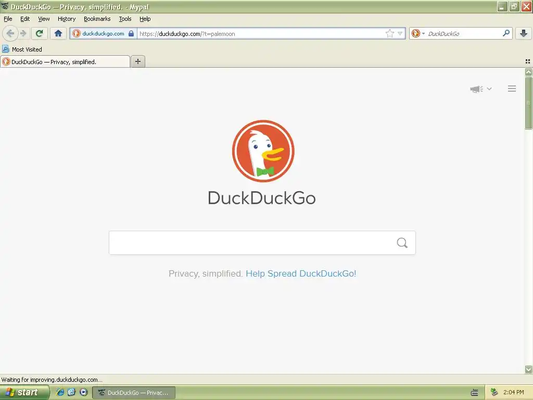Viewport: 533px width, 400px height.
Task: Click the duckduckgo.com site identity badge
Action: pos(104,33)
